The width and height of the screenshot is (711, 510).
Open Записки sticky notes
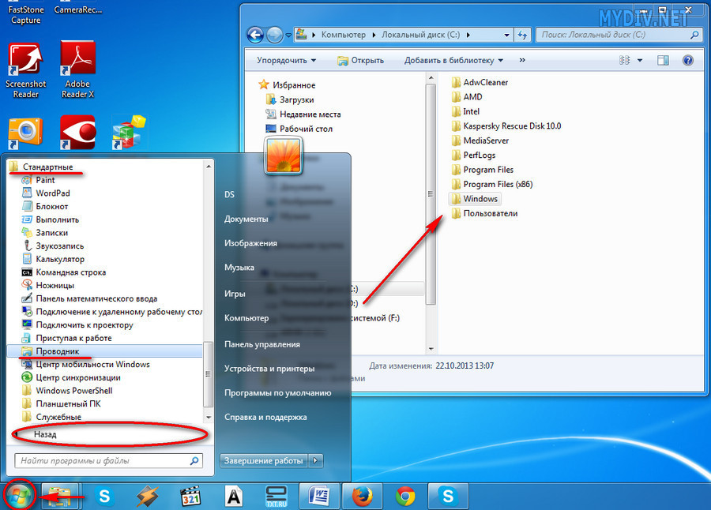tap(45, 233)
